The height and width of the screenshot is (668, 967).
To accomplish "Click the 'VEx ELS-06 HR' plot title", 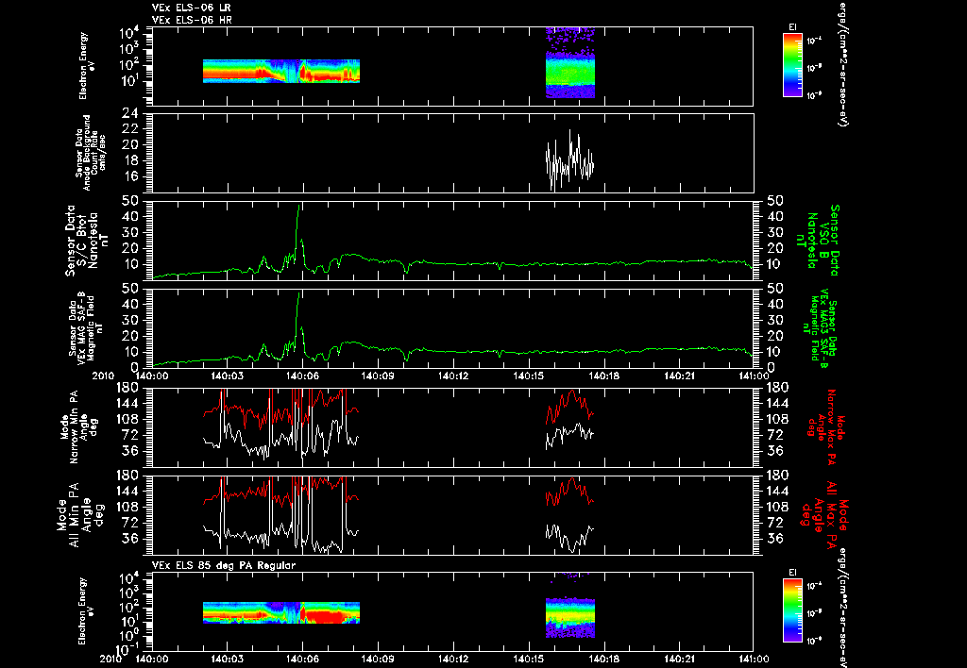I will click(x=191, y=21).
